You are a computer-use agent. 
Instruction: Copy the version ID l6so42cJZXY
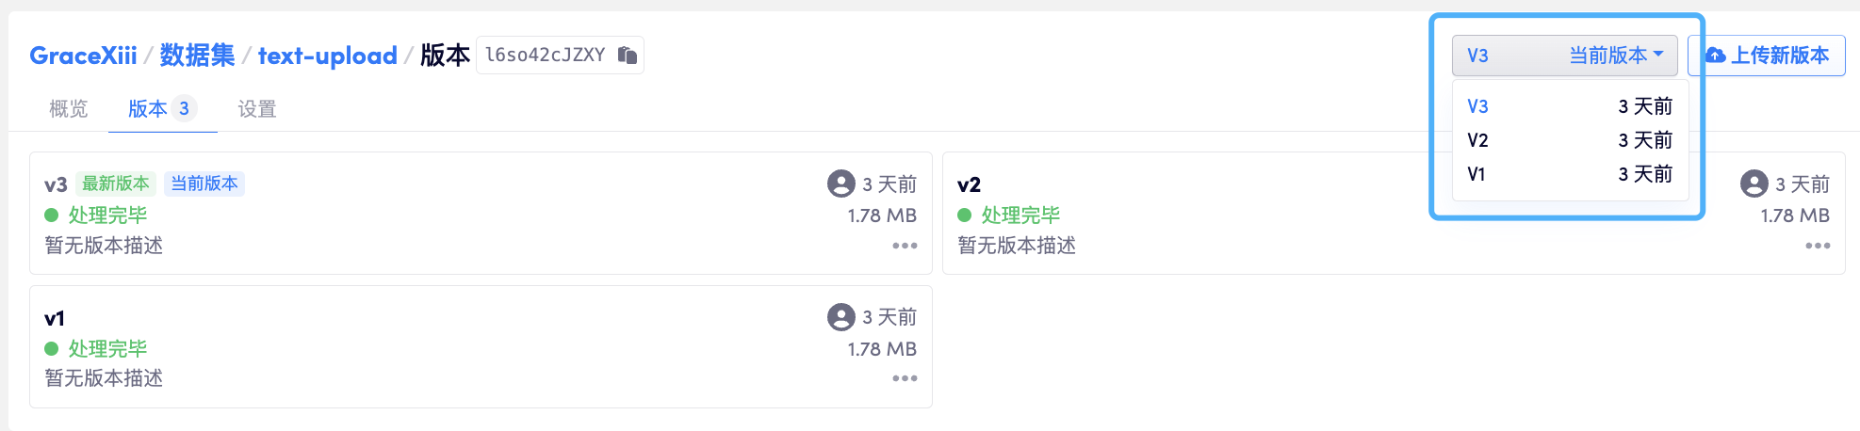pos(627,56)
